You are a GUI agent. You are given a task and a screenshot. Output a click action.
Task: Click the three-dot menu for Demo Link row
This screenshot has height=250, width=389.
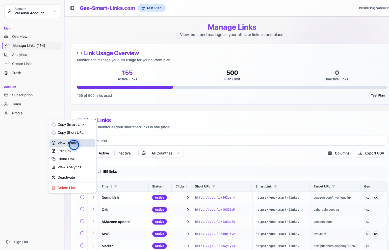tap(93, 198)
